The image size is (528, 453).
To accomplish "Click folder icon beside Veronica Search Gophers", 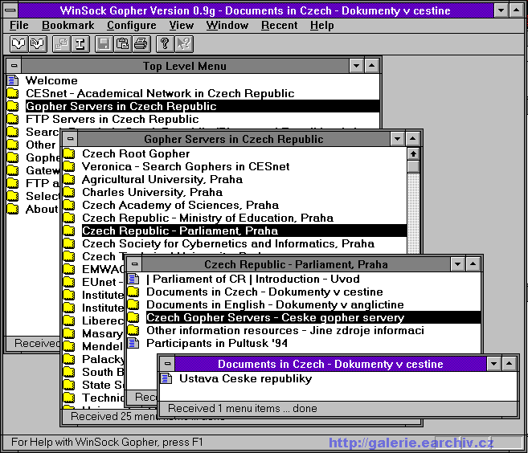I will pos(69,166).
